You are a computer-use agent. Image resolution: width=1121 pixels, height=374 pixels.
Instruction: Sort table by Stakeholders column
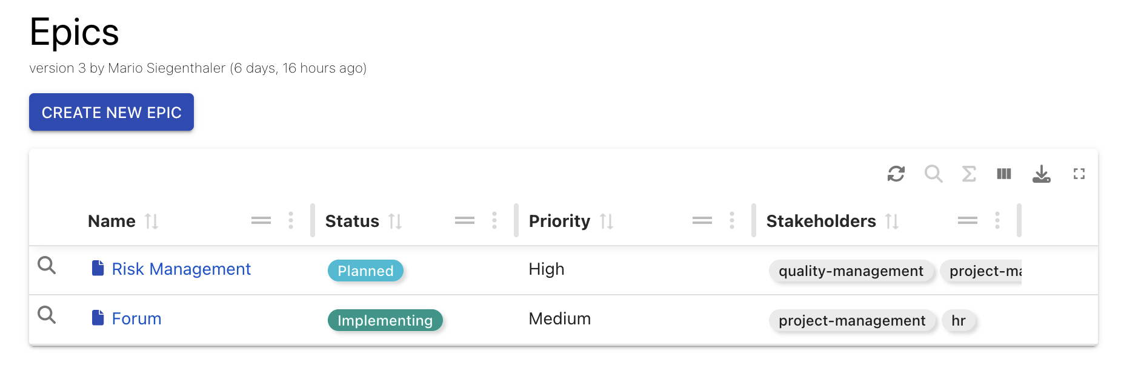(x=892, y=221)
